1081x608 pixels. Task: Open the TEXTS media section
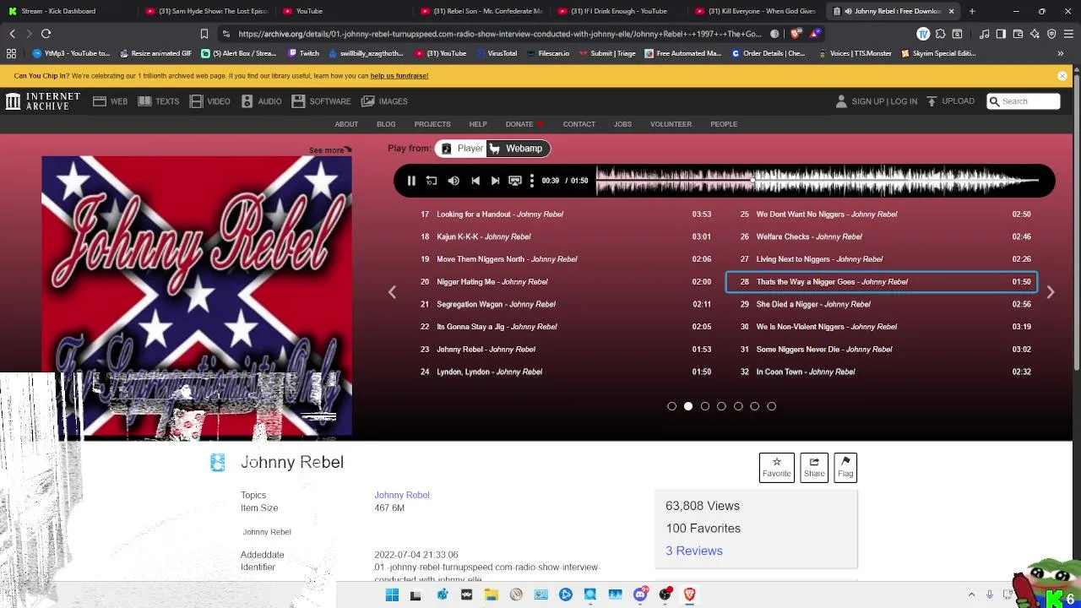click(159, 101)
